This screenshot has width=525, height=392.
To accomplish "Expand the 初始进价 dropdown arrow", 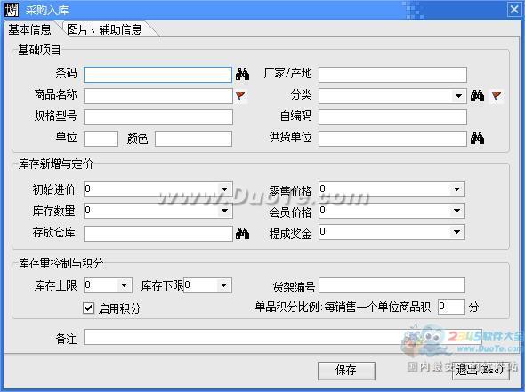I will pos(224,189).
